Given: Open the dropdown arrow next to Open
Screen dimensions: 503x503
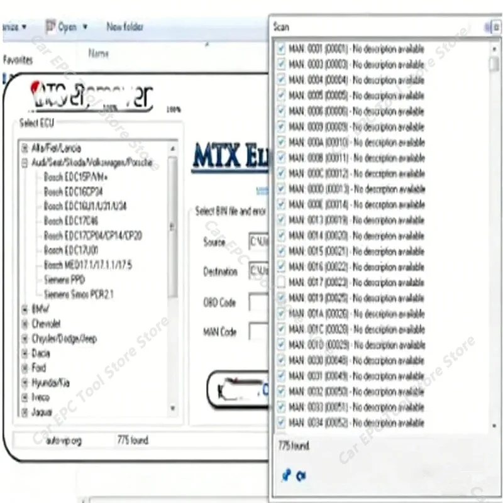Looking at the screenshot, I should tap(85, 27).
